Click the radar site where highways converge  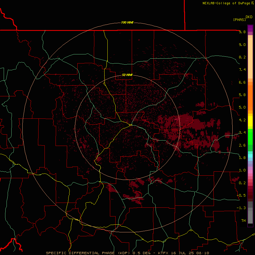point(131,125)
